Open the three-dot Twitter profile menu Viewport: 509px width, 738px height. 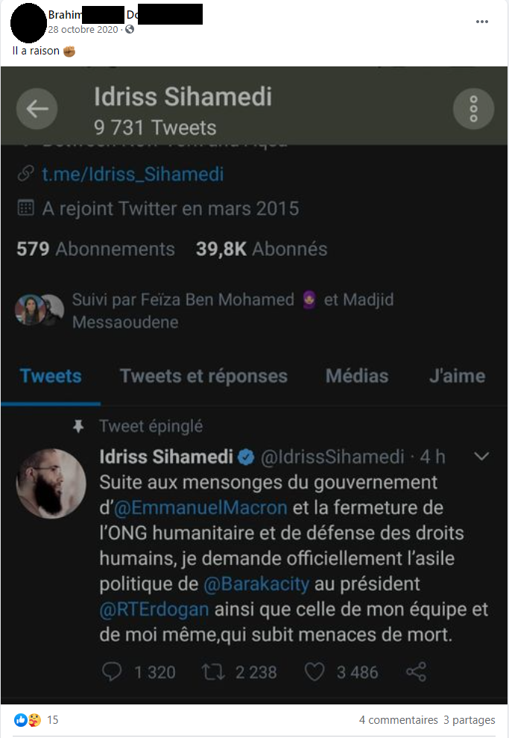[x=473, y=109]
